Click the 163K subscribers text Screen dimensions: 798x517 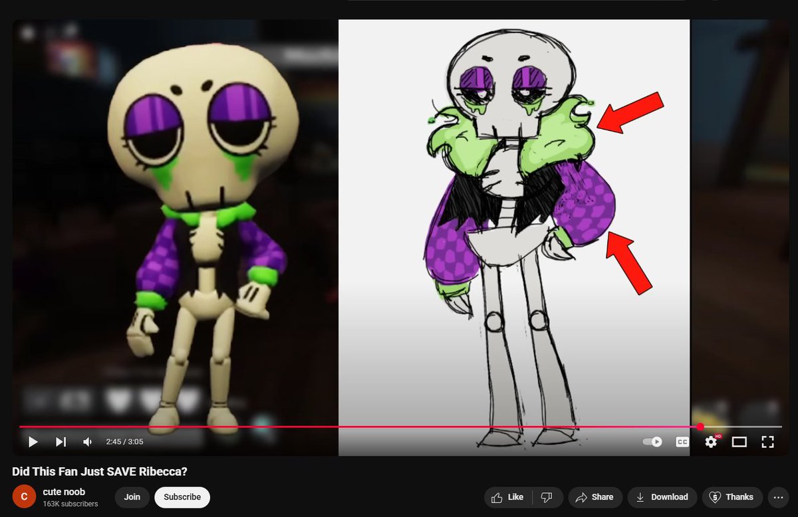pos(71,504)
